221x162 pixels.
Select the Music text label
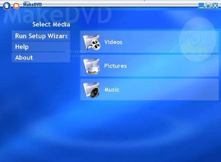tap(112, 90)
